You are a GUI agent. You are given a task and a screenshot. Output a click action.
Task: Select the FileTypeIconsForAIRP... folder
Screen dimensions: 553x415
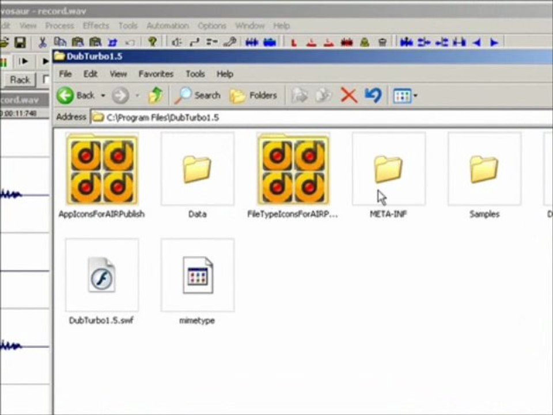pyautogui.click(x=293, y=176)
